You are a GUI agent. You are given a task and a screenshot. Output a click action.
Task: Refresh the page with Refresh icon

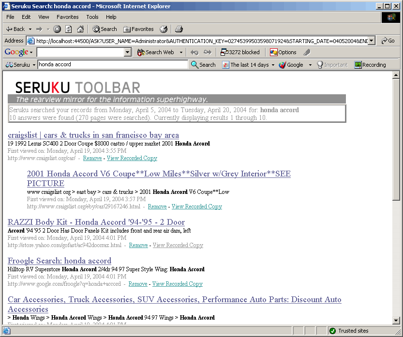point(68,29)
